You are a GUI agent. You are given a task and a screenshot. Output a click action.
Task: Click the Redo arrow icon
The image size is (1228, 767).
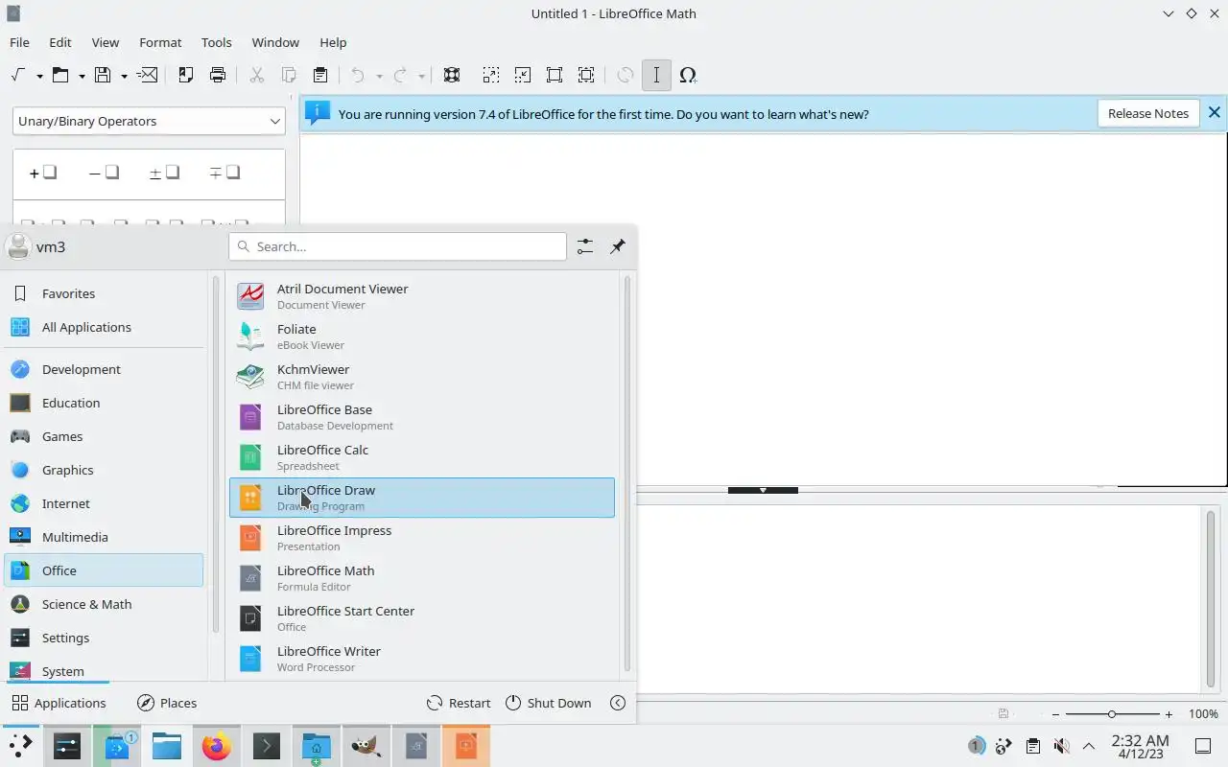coord(401,75)
